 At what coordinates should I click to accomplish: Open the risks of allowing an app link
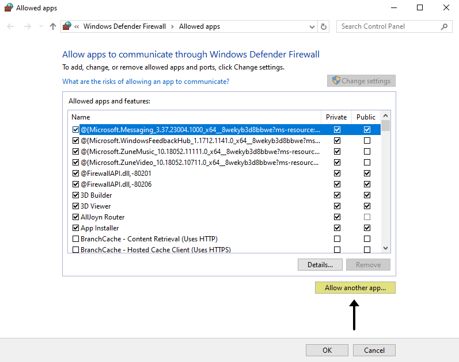click(x=146, y=82)
